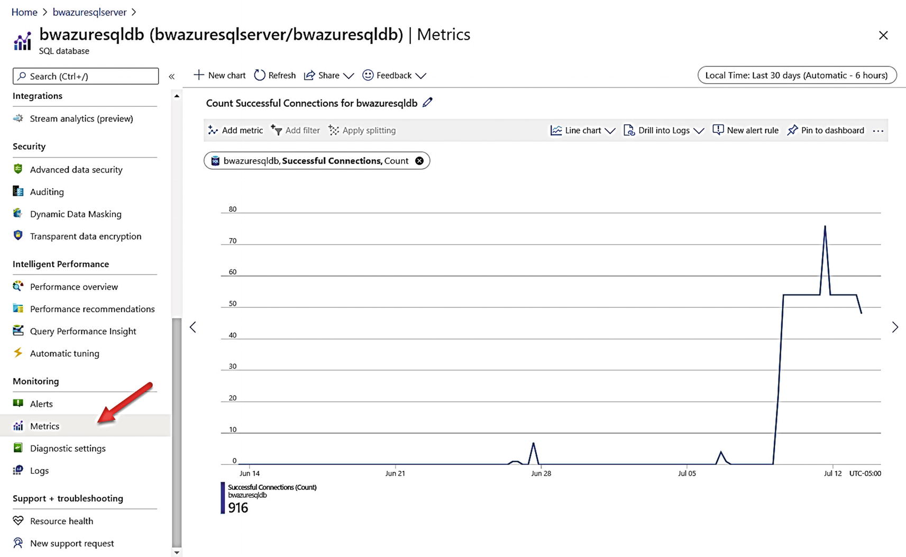Go to next chart time range
The width and height of the screenshot is (906, 557).
pyautogui.click(x=895, y=327)
